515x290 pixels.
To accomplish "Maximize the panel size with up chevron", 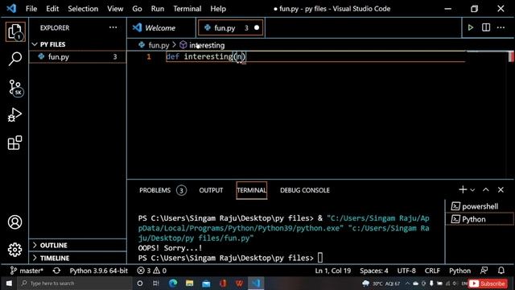I will (486, 190).
